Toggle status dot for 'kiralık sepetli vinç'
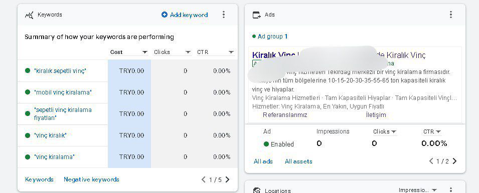The width and height of the screenshot is (479, 193). 28,70
